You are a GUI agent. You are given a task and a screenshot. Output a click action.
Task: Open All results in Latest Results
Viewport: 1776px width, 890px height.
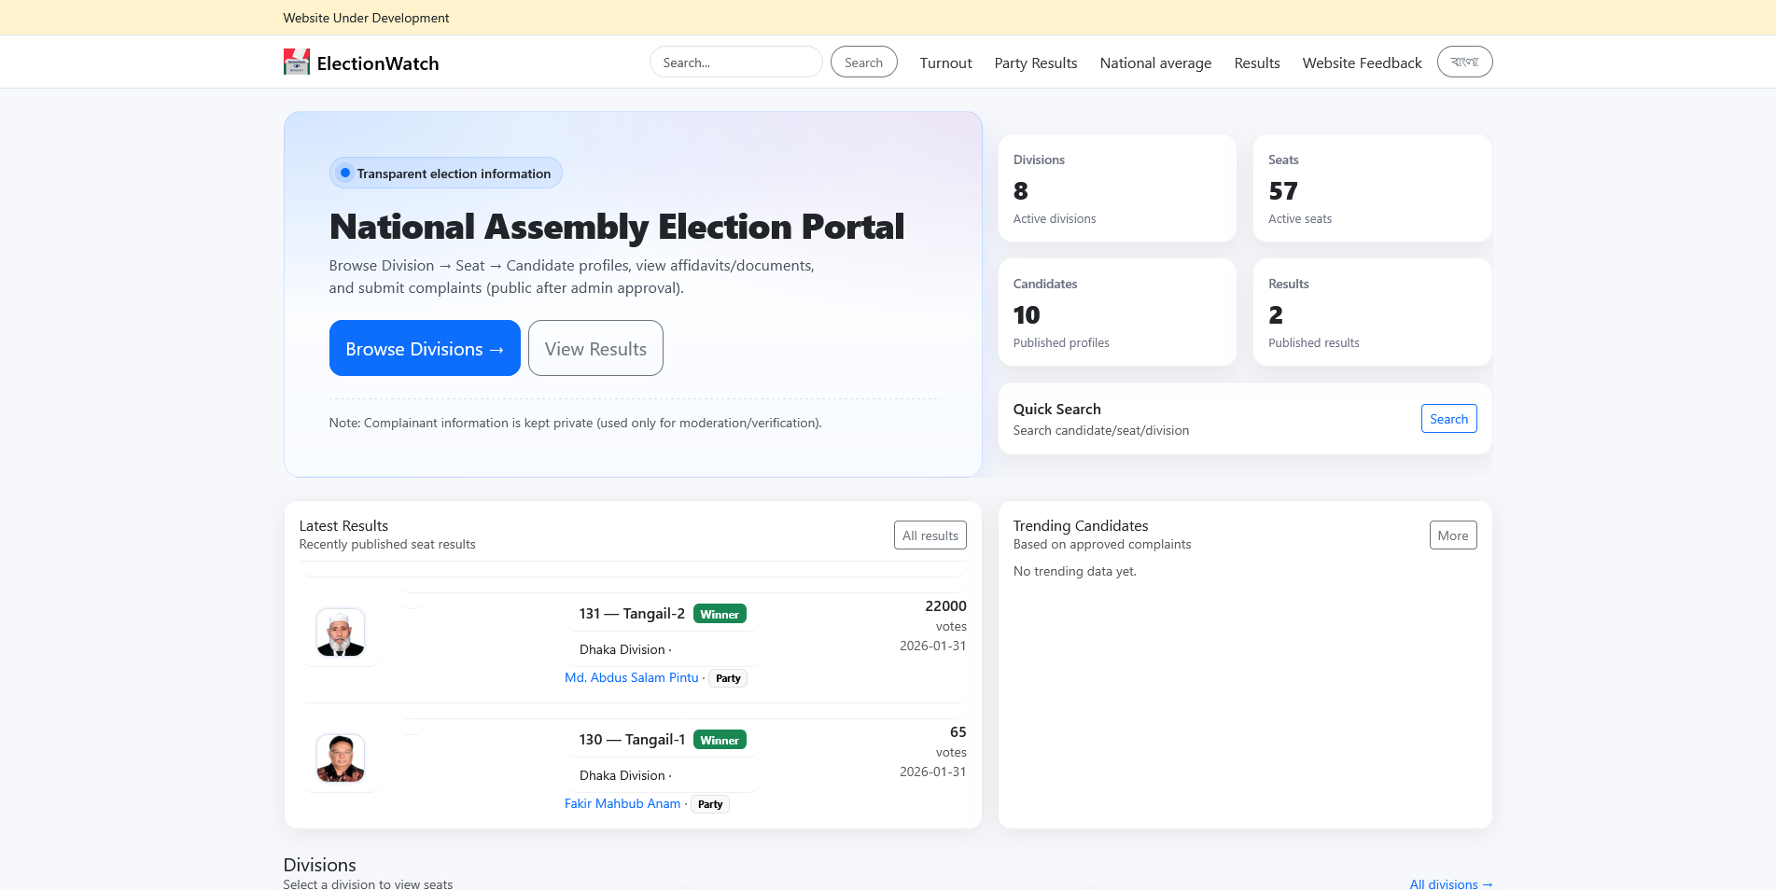(x=930, y=535)
